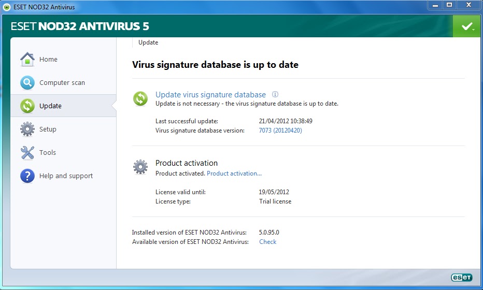Image resolution: width=483 pixels, height=290 pixels.
Task: Click the ESET logo in bottom corner
Action: pyautogui.click(x=461, y=278)
